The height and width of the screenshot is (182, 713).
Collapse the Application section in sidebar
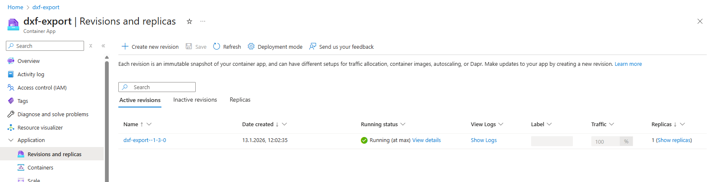(11, 140)
